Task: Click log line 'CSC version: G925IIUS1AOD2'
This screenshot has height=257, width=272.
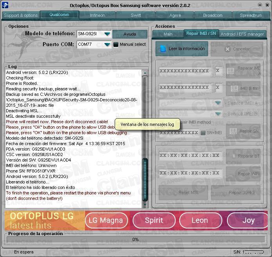Action: click(34, 155)
